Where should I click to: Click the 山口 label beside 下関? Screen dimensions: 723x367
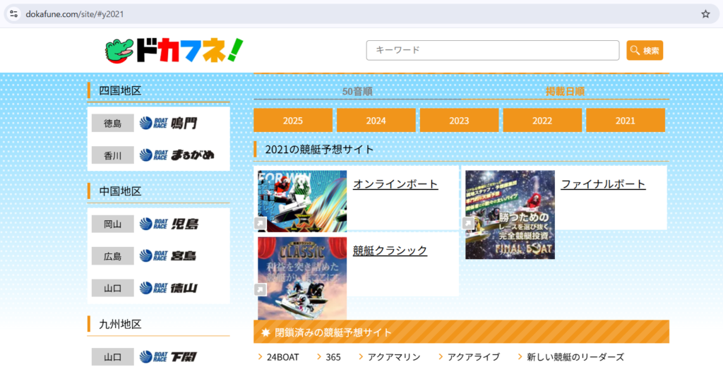click(112, 357)
